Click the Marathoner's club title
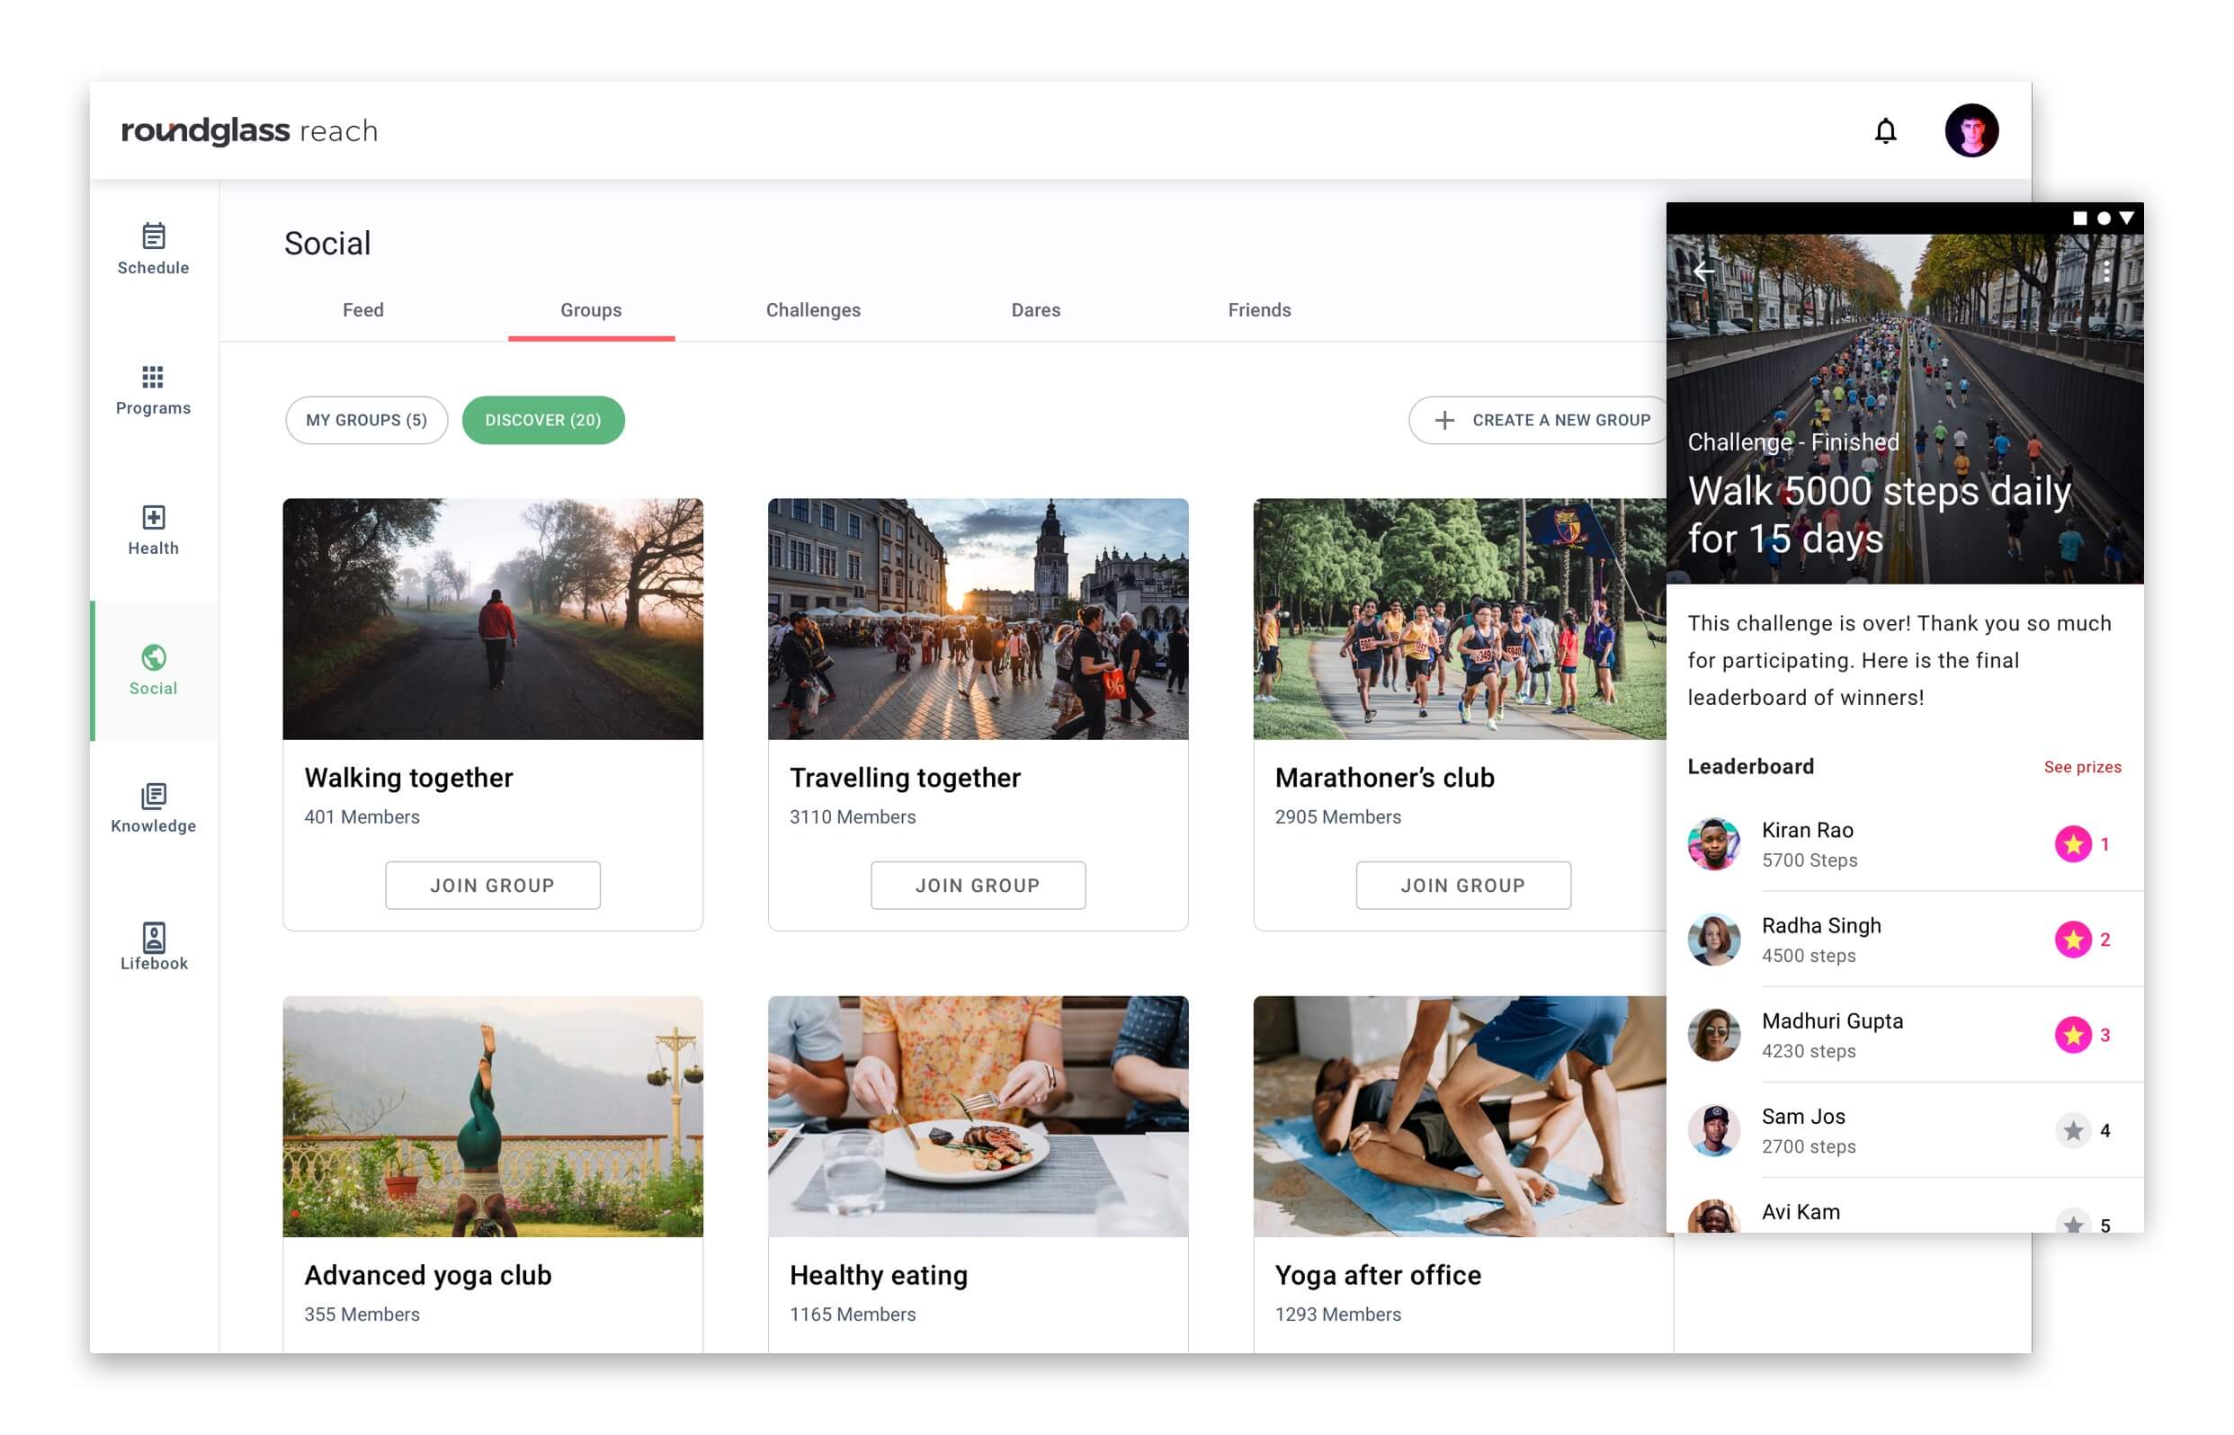2234x1435 pixels. 1384,778
